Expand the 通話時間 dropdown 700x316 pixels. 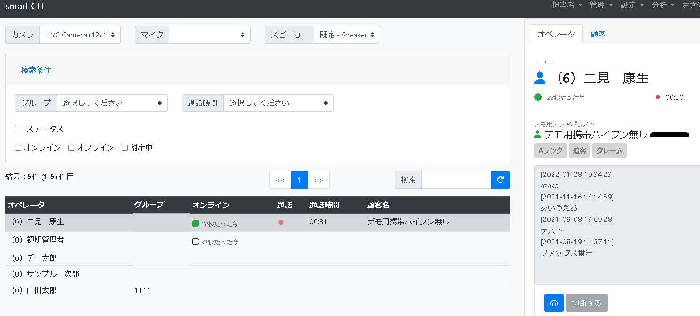[278, 103]
